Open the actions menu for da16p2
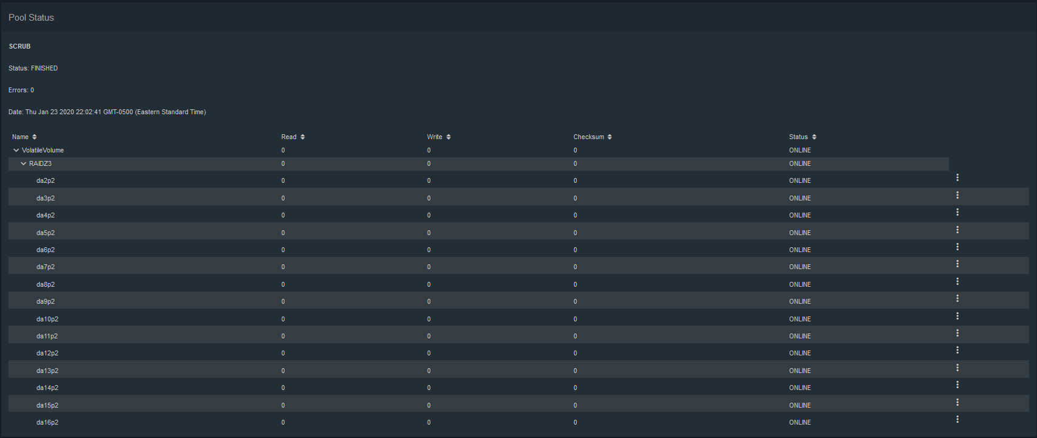This screenshot has height=438, width=1037. [957, 419]
